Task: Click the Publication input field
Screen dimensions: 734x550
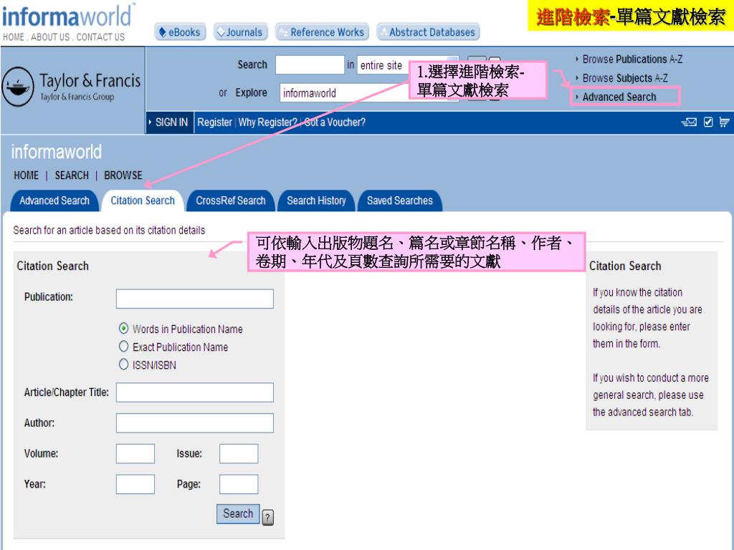Action: pyautogui.click(x=195, y=299)
